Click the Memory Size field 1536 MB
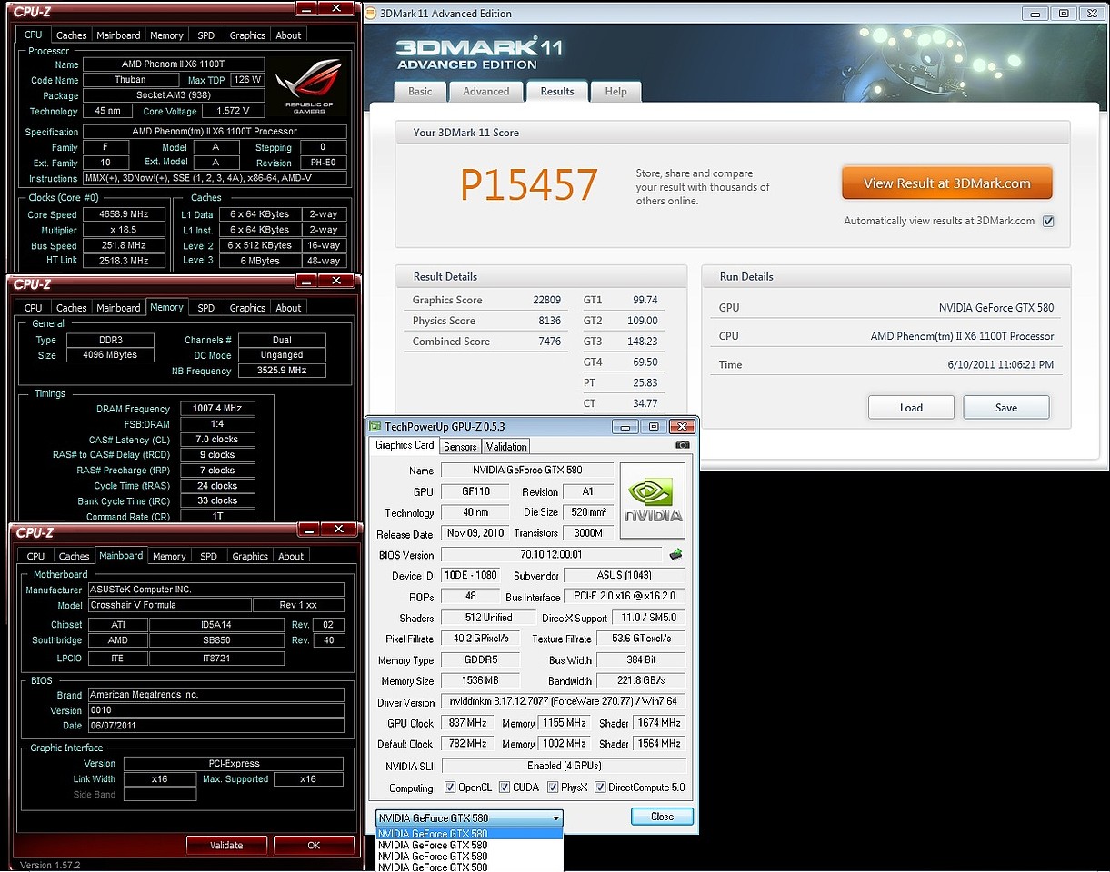This screenshot has width=1110, height=872. click(480, 680)
